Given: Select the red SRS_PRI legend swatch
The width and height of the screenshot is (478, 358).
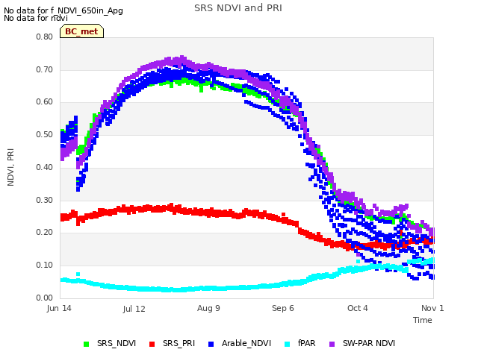Looking at the screenshot, I should click(152, 344).
